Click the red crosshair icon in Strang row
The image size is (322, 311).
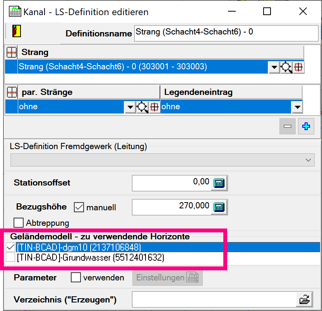point(298,67)
